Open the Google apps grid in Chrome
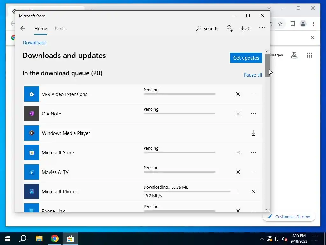This screenshot has height=245, width=326. [x=309, y=55]
